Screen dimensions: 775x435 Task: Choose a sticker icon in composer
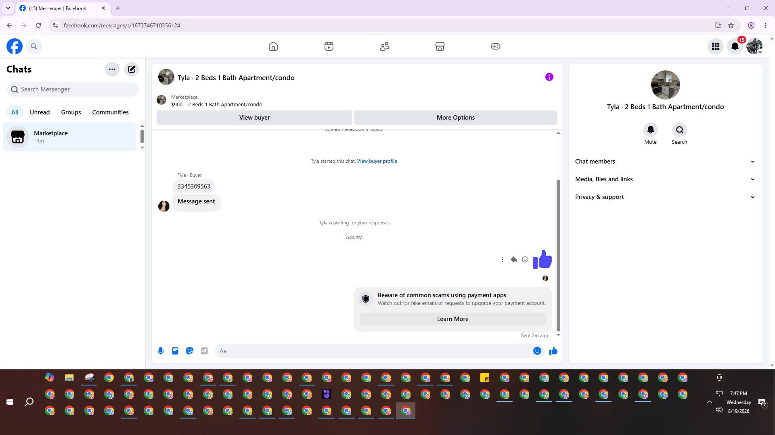click(190, 351)
